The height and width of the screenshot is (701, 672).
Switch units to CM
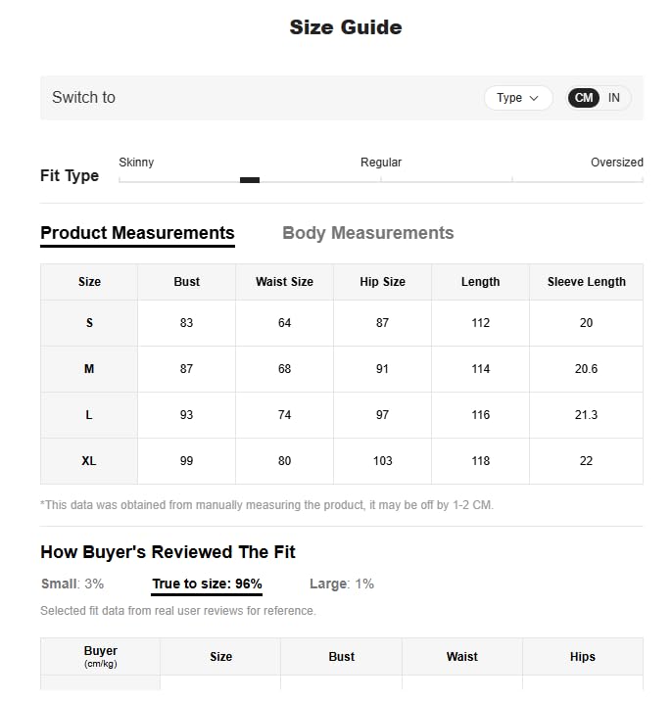click(x=584, y=98)
